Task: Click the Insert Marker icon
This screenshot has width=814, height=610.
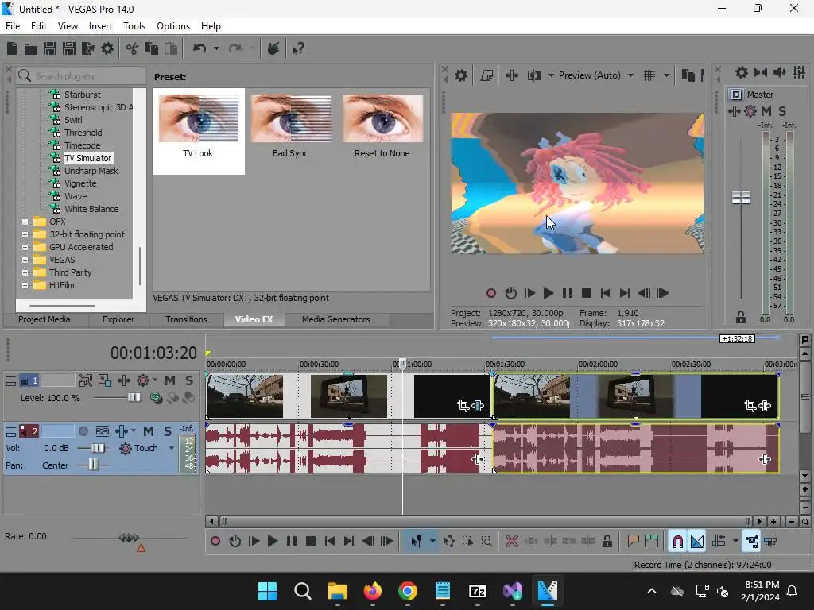Action: (633, 542)
